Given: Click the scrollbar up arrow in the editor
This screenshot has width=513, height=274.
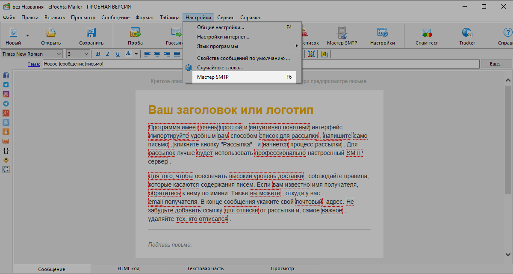Looking at the screenshot, I should coord(508,80).
